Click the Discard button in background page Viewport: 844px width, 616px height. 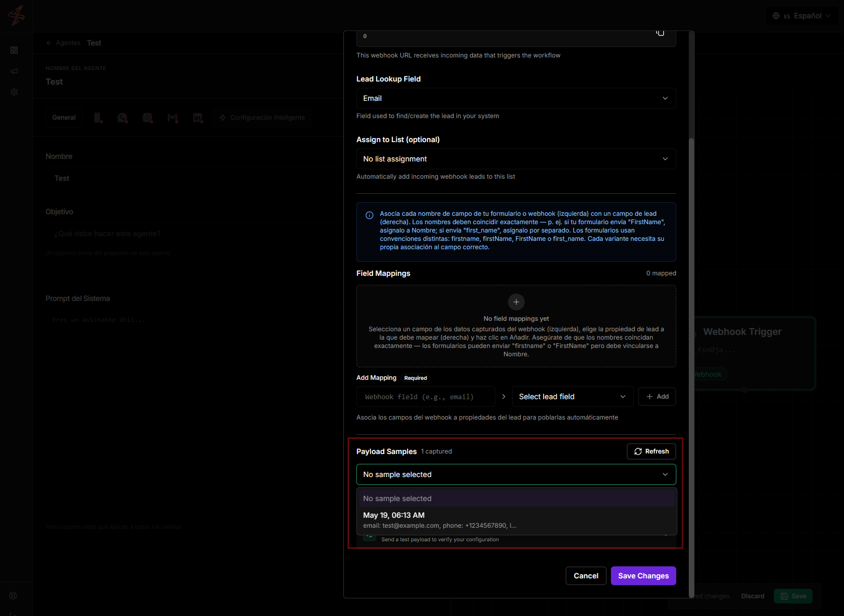point(753,596)
